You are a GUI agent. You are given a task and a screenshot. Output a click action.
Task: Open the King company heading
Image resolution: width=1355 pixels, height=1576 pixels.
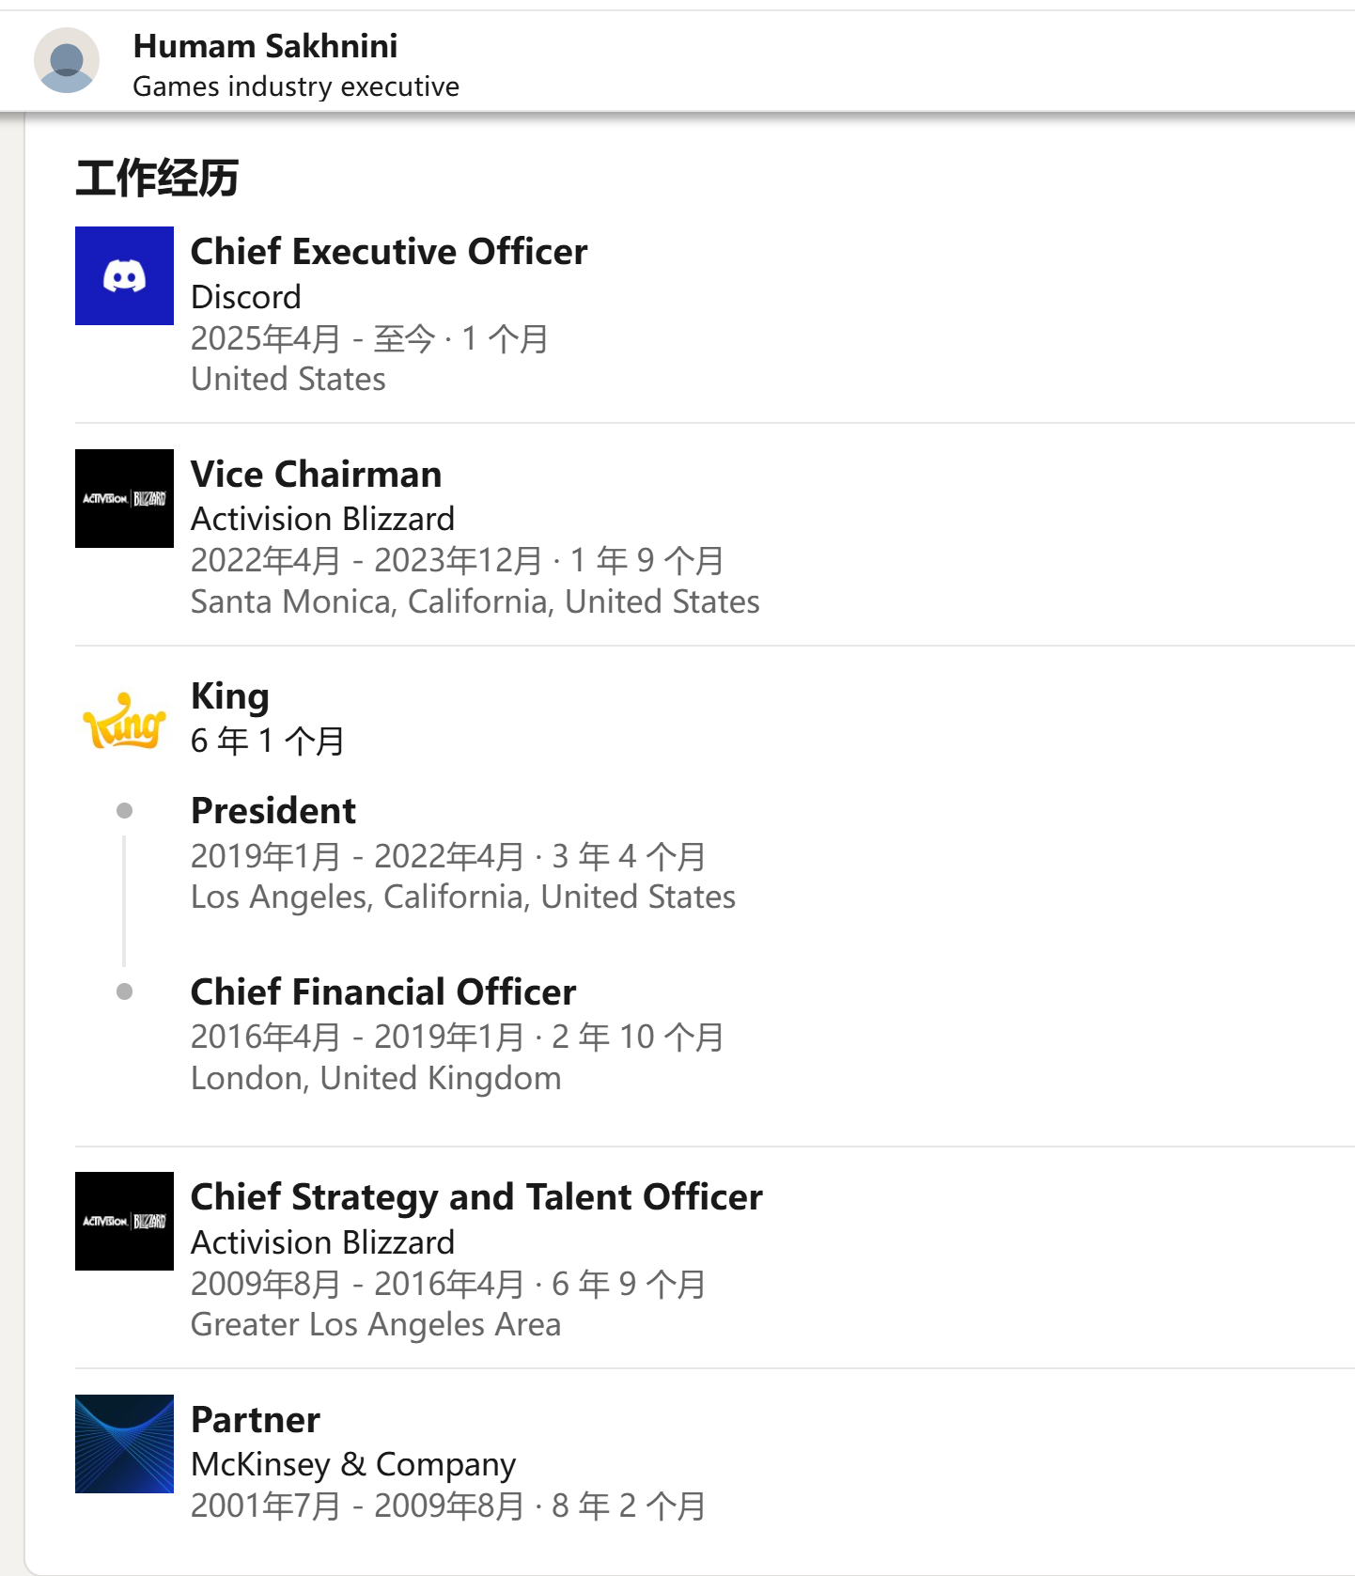(x=230, y=696)
